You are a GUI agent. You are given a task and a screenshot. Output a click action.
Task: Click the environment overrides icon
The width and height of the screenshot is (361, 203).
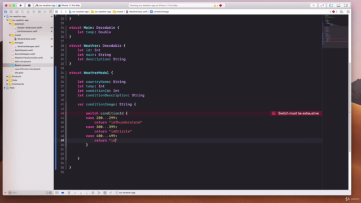click(x=105, y=193)
